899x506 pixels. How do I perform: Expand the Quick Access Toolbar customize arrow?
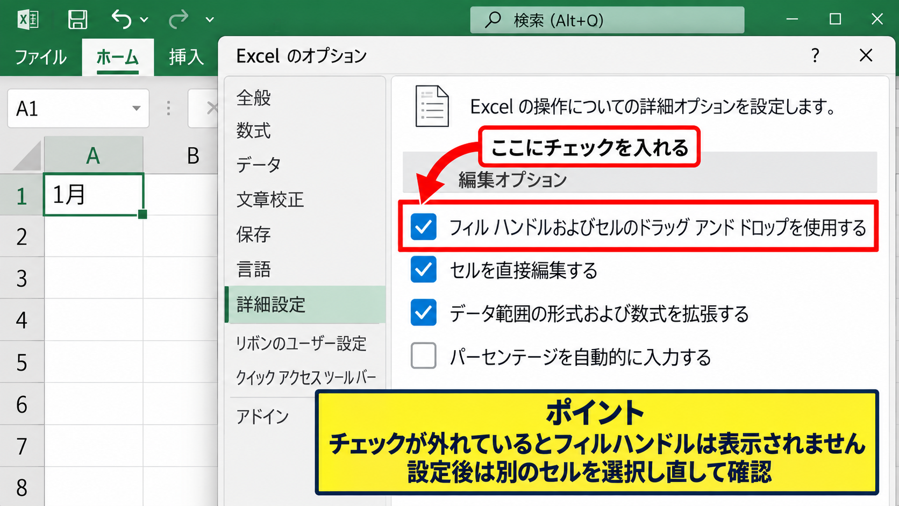click(x=210, y=20)
